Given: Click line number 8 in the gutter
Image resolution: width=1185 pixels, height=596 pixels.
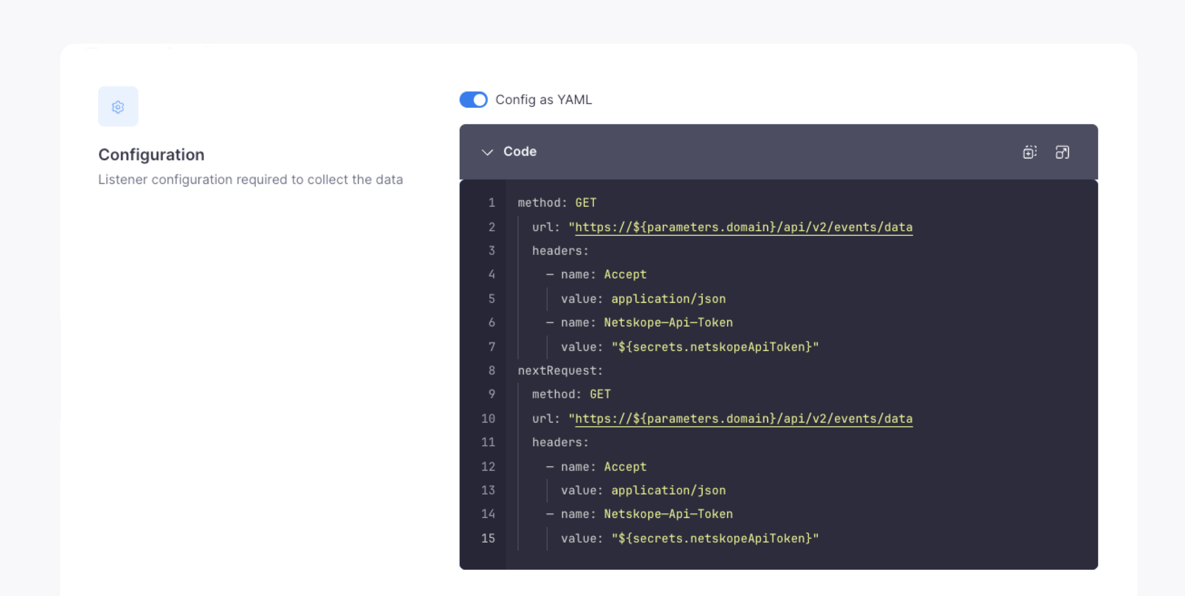Looking at the screenshot, I should point(491,371).
